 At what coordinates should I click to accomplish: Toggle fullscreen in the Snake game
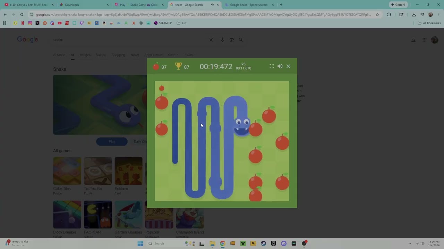click(x=272, y=66)
